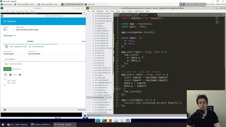
Task: Open 4.1_reduce.ts in the sidebar
Action: 100,90
